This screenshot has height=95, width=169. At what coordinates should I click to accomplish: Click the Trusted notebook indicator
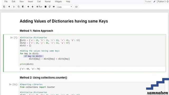148,2
